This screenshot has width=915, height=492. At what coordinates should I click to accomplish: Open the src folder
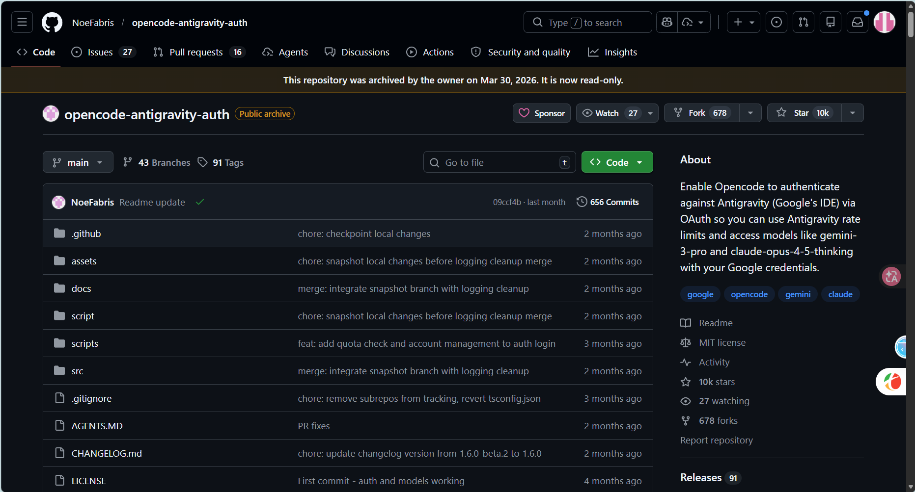pyautogui.click(x=78, y=371)
